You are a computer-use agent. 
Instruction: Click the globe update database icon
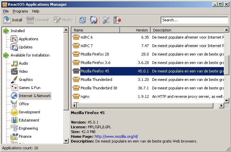94,20
